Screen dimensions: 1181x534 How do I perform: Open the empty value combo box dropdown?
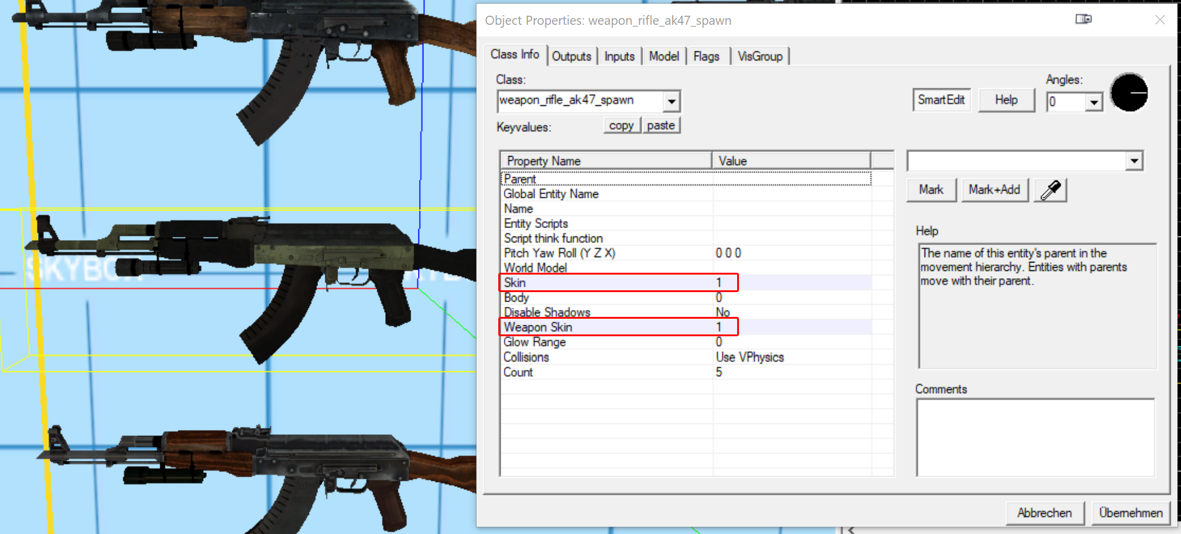1134,161
